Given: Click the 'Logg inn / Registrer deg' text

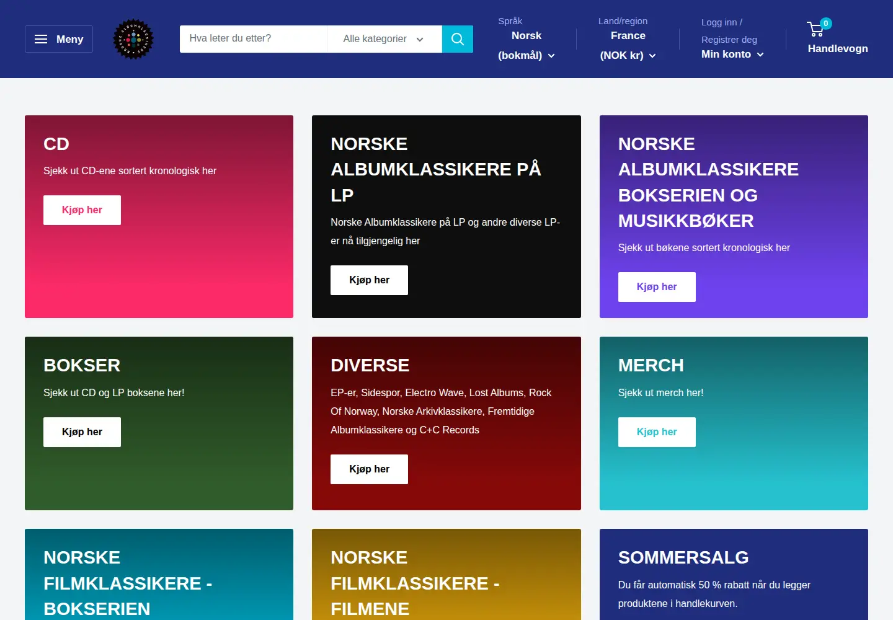Looking at the screenshot, I should (x=729, y=31).
